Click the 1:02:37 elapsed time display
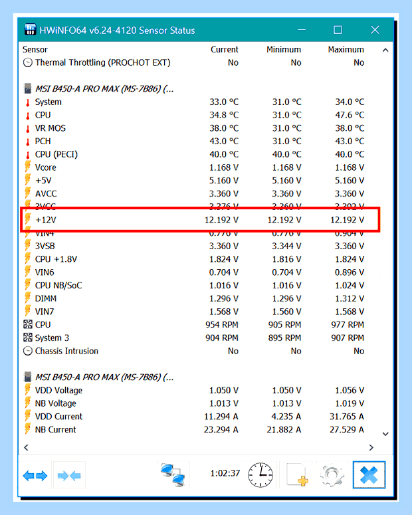This screenshot has height=515, width=412. tap(225, 473)
